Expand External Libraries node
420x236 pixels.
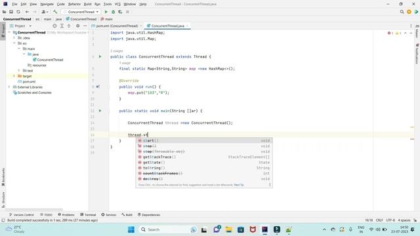point(10,87)
